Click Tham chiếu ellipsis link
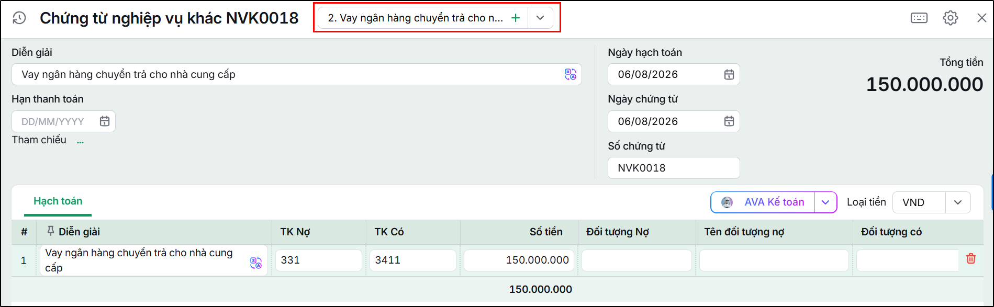This screenshot has height=307, width=994. [80, 140]
